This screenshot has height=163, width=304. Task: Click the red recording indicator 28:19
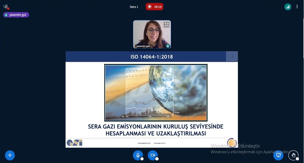click(155, 7)
